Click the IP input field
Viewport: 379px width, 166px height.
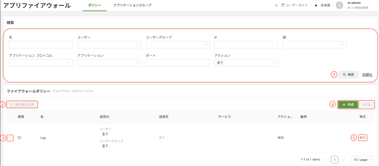[x=246, y=45]
